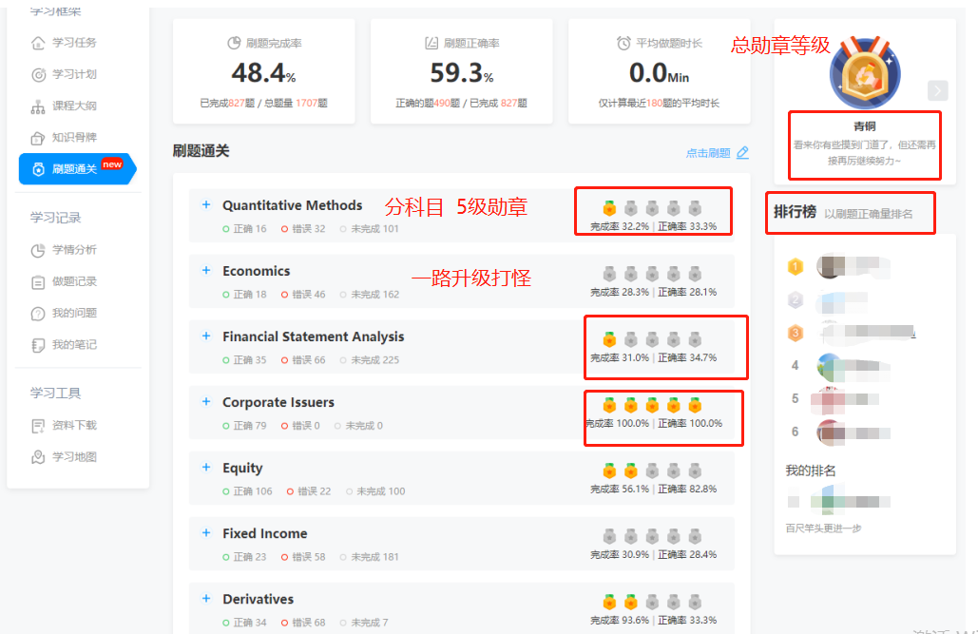Open 学习任务 in the sidebar
Viewport: 978px width, 634px height.
coord(64,43)
